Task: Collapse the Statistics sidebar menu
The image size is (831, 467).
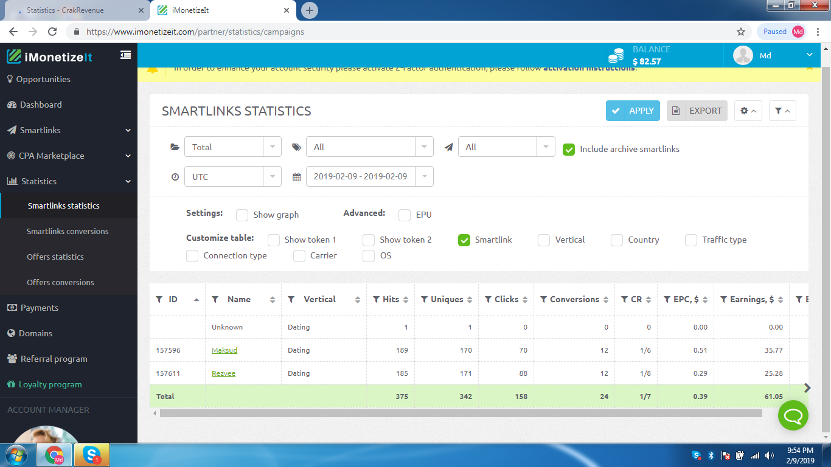Action: [69, 181]
